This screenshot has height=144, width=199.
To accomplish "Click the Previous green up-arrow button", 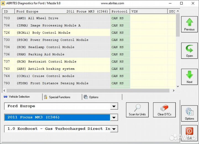I will (189, 24).
